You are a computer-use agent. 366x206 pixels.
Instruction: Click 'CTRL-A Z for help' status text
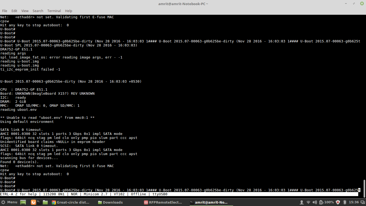pyautogui.click(x=18, y=194)
